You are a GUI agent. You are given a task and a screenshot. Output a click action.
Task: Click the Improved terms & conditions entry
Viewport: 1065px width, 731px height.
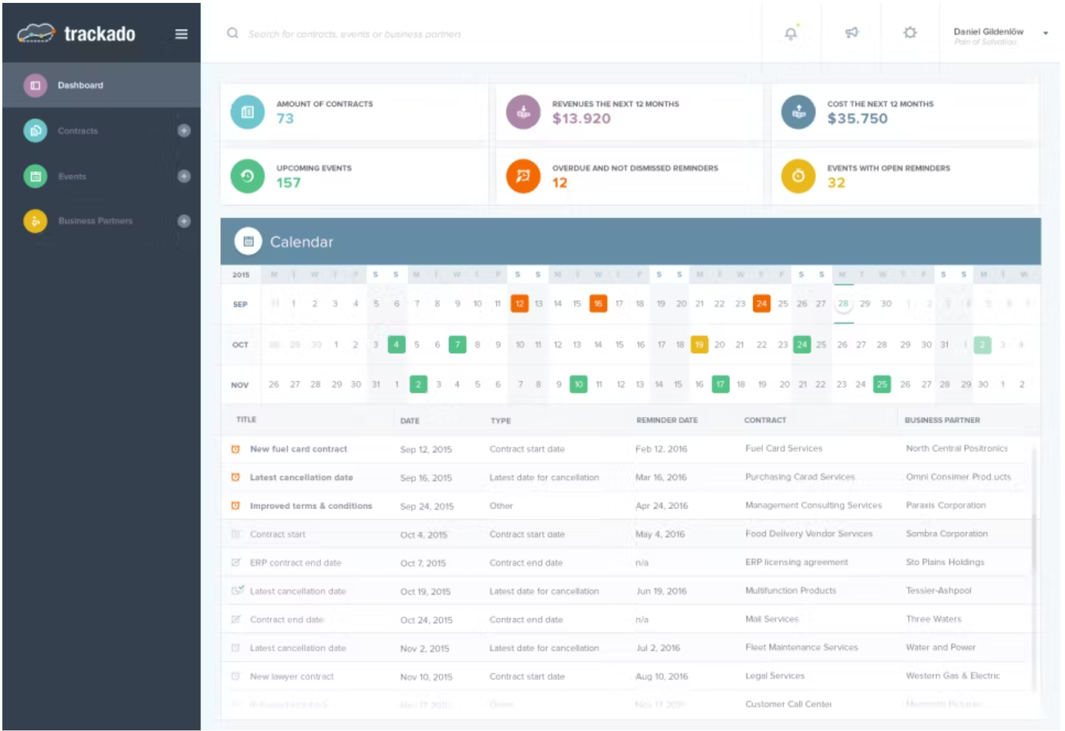[x=311, y=506]
